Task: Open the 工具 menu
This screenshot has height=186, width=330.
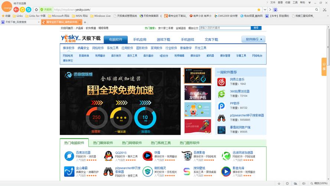Action: 295,3
